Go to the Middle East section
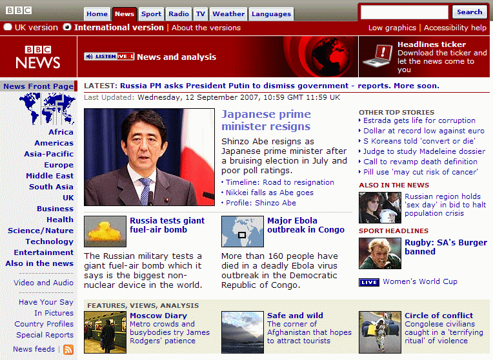Screen dimensions: 493x360 point(50,176)
